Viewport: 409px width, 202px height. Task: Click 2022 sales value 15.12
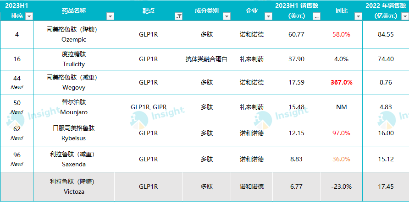[x=386, y=159]
